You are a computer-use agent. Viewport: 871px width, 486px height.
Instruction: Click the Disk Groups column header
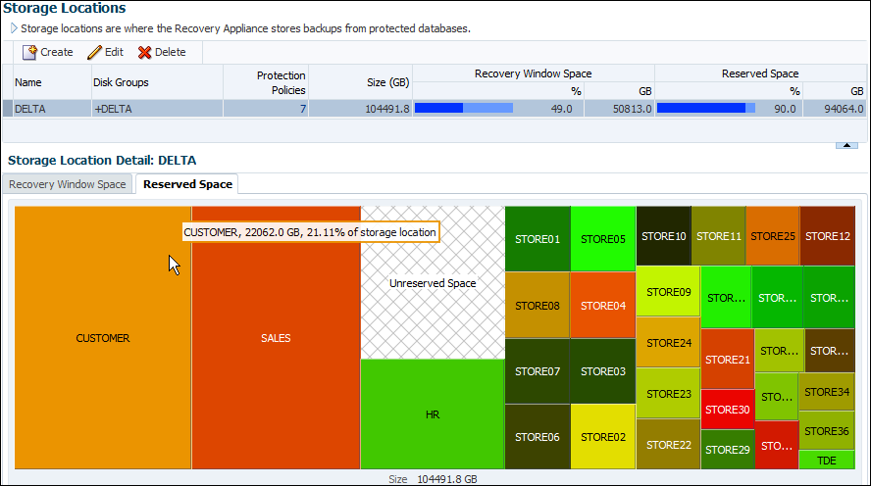157,82
